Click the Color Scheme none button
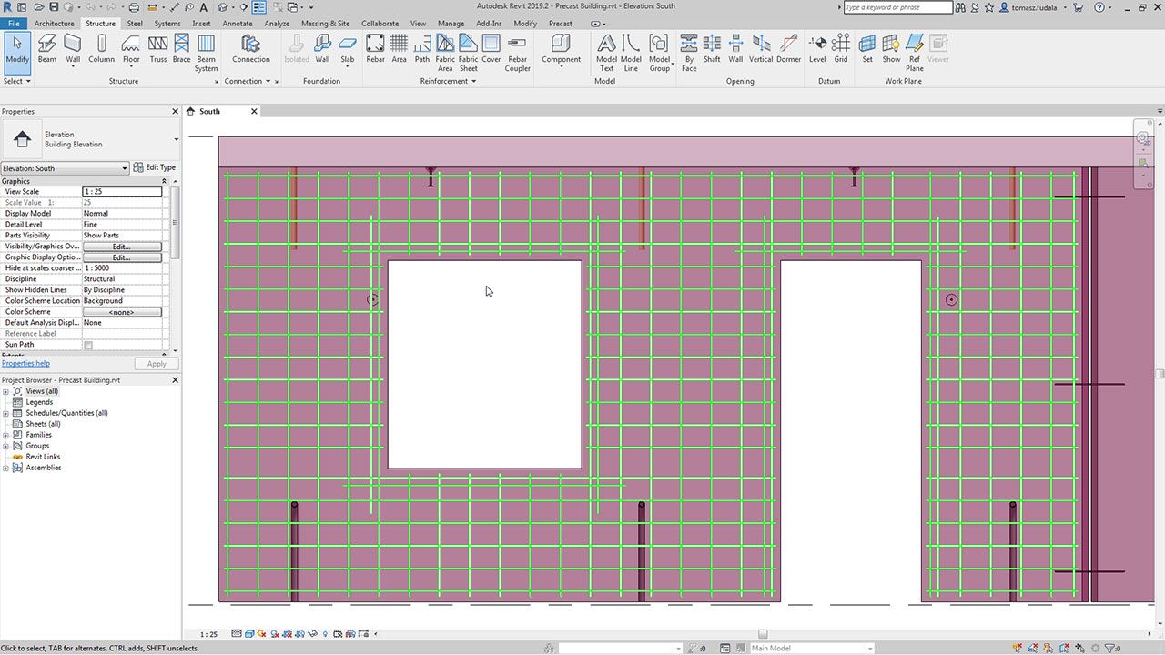 click(121, 312)
